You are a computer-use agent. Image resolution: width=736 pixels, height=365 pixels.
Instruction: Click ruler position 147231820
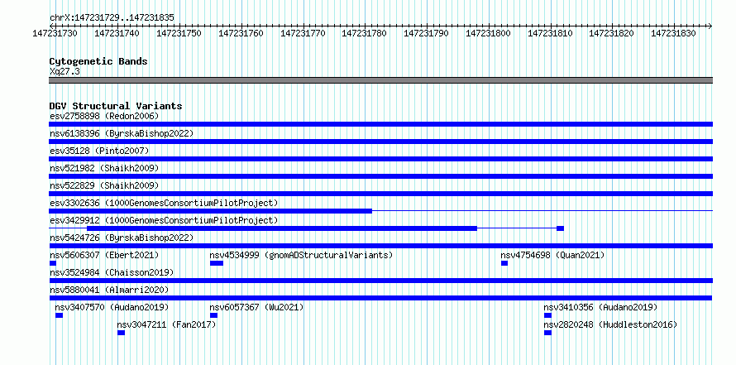[611, 33]
